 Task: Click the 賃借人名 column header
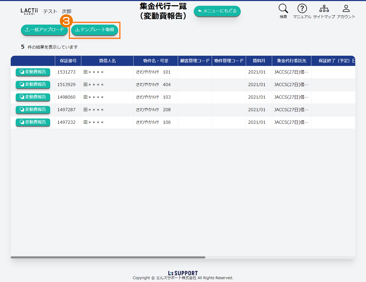tap(107, 61)
